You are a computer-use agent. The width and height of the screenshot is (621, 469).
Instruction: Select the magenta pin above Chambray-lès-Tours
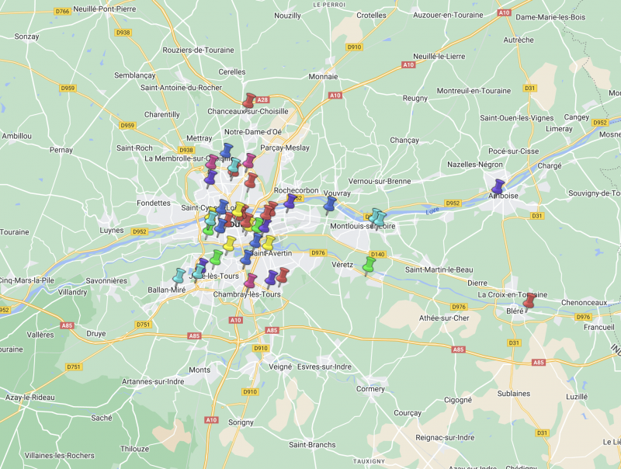coord(251,280)
